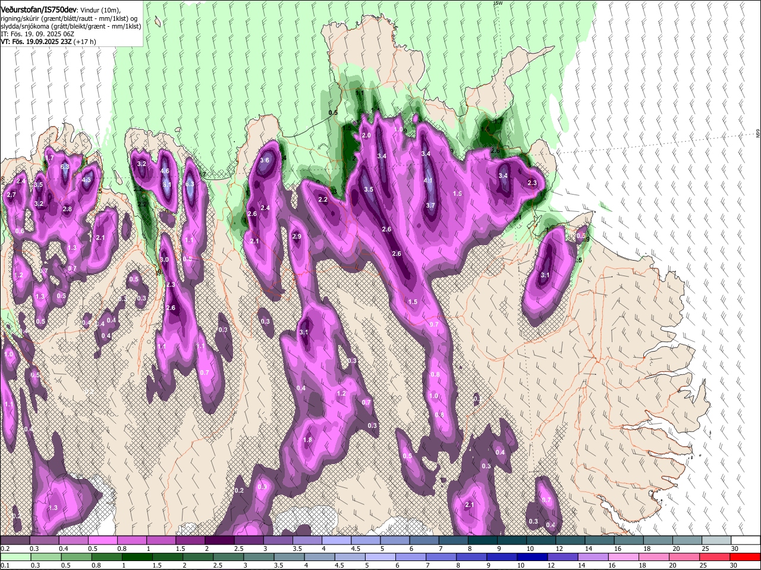Screen dimensions: 761x570
Task: Click the 0.2 value on the map
Action: [239, 491]
